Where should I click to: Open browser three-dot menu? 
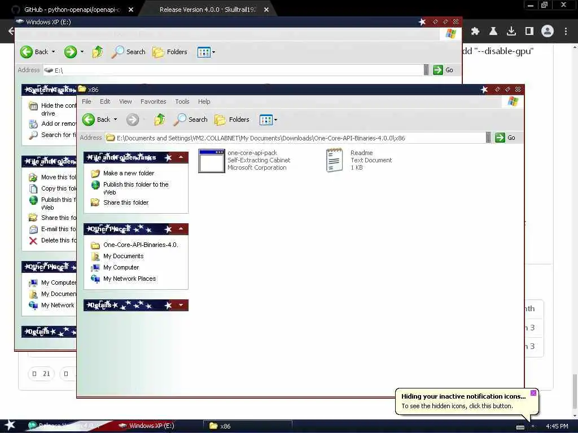(x=566, y=32)
